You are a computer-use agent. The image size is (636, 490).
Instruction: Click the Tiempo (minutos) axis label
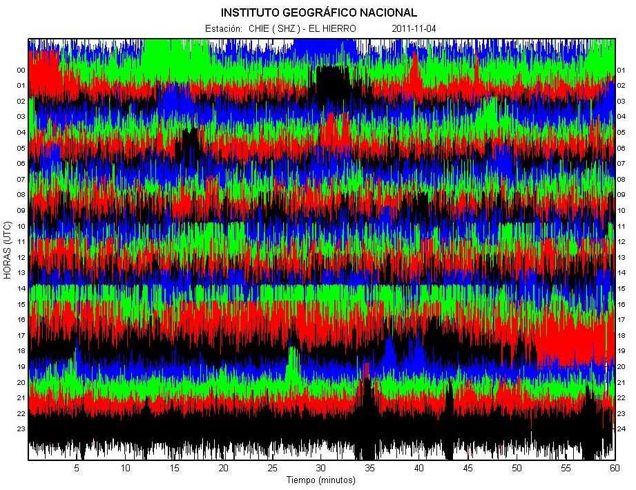tap(321, 480)
